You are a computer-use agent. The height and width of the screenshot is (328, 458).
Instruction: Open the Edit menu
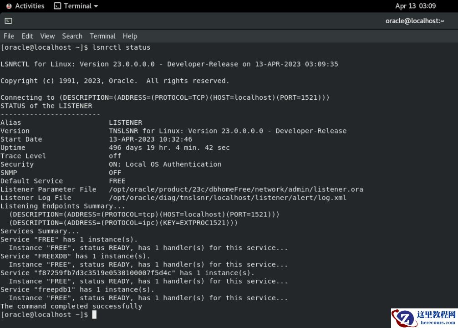pyautogui.click(x=27, y=36)
